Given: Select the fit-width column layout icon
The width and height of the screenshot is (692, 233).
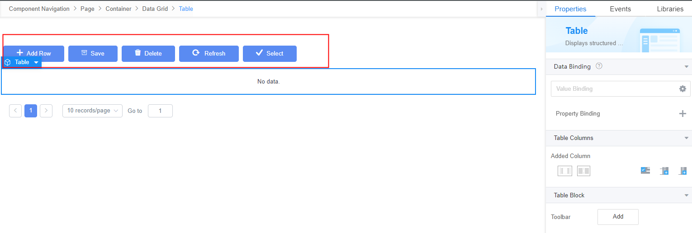Looking at the screenshot, I should click(x=565, y=171).
